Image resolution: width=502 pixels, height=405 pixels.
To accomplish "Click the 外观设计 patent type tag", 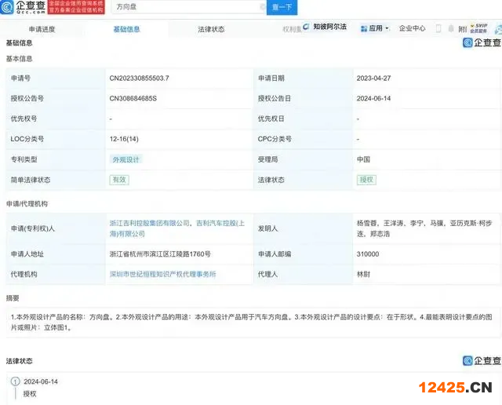I will (125, 159).
